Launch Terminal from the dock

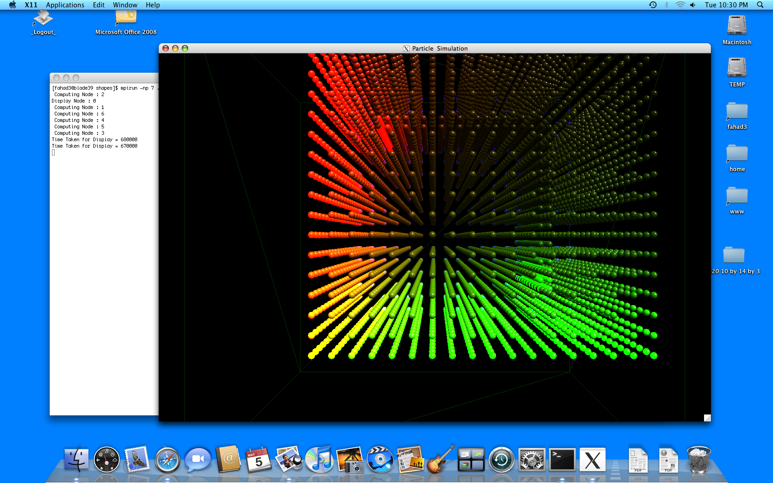(x=562, y=460)
